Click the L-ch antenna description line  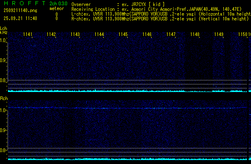(160, 13)
